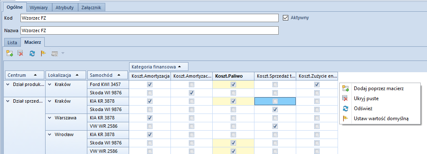427x154 pixels.
Task: Uncheck Koszt.Paliwo for Kraków KIA KR 3878
Action: click(x=233, y=101)
